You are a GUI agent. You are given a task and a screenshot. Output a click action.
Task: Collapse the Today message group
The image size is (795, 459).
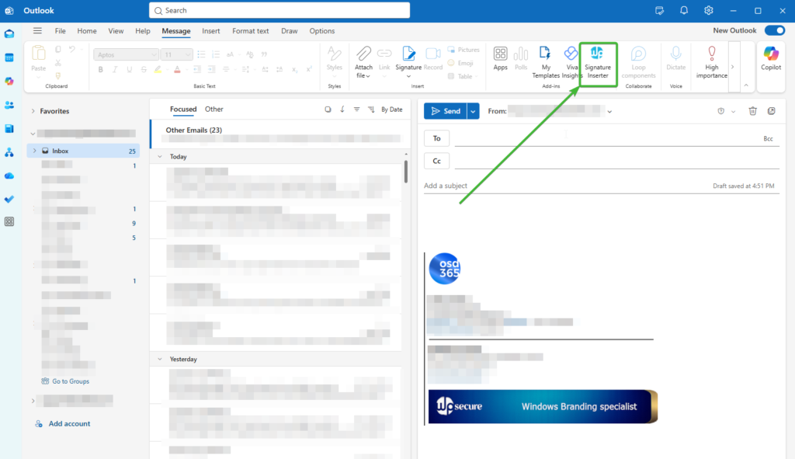click(x=160, y=157)
